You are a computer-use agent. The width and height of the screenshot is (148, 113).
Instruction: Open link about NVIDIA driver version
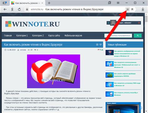(125, 75)
